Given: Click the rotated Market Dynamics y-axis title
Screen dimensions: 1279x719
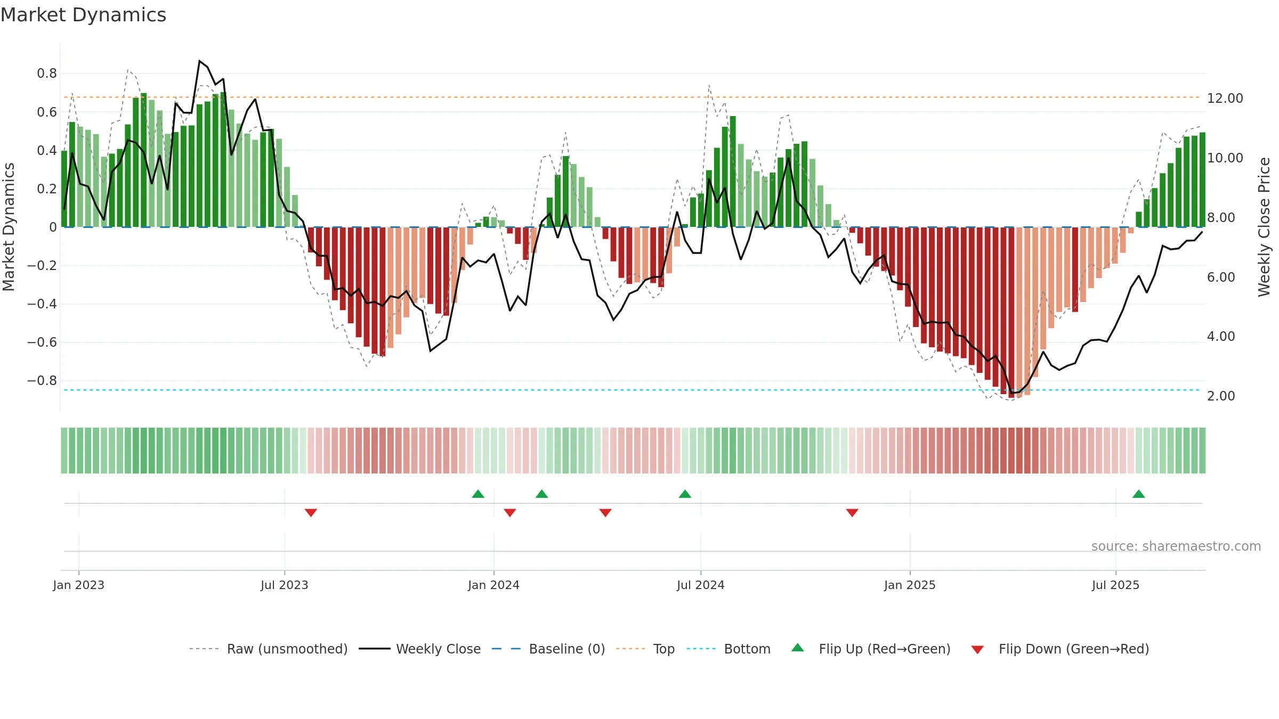Looking at the screenshot, I should click(9, 227).
